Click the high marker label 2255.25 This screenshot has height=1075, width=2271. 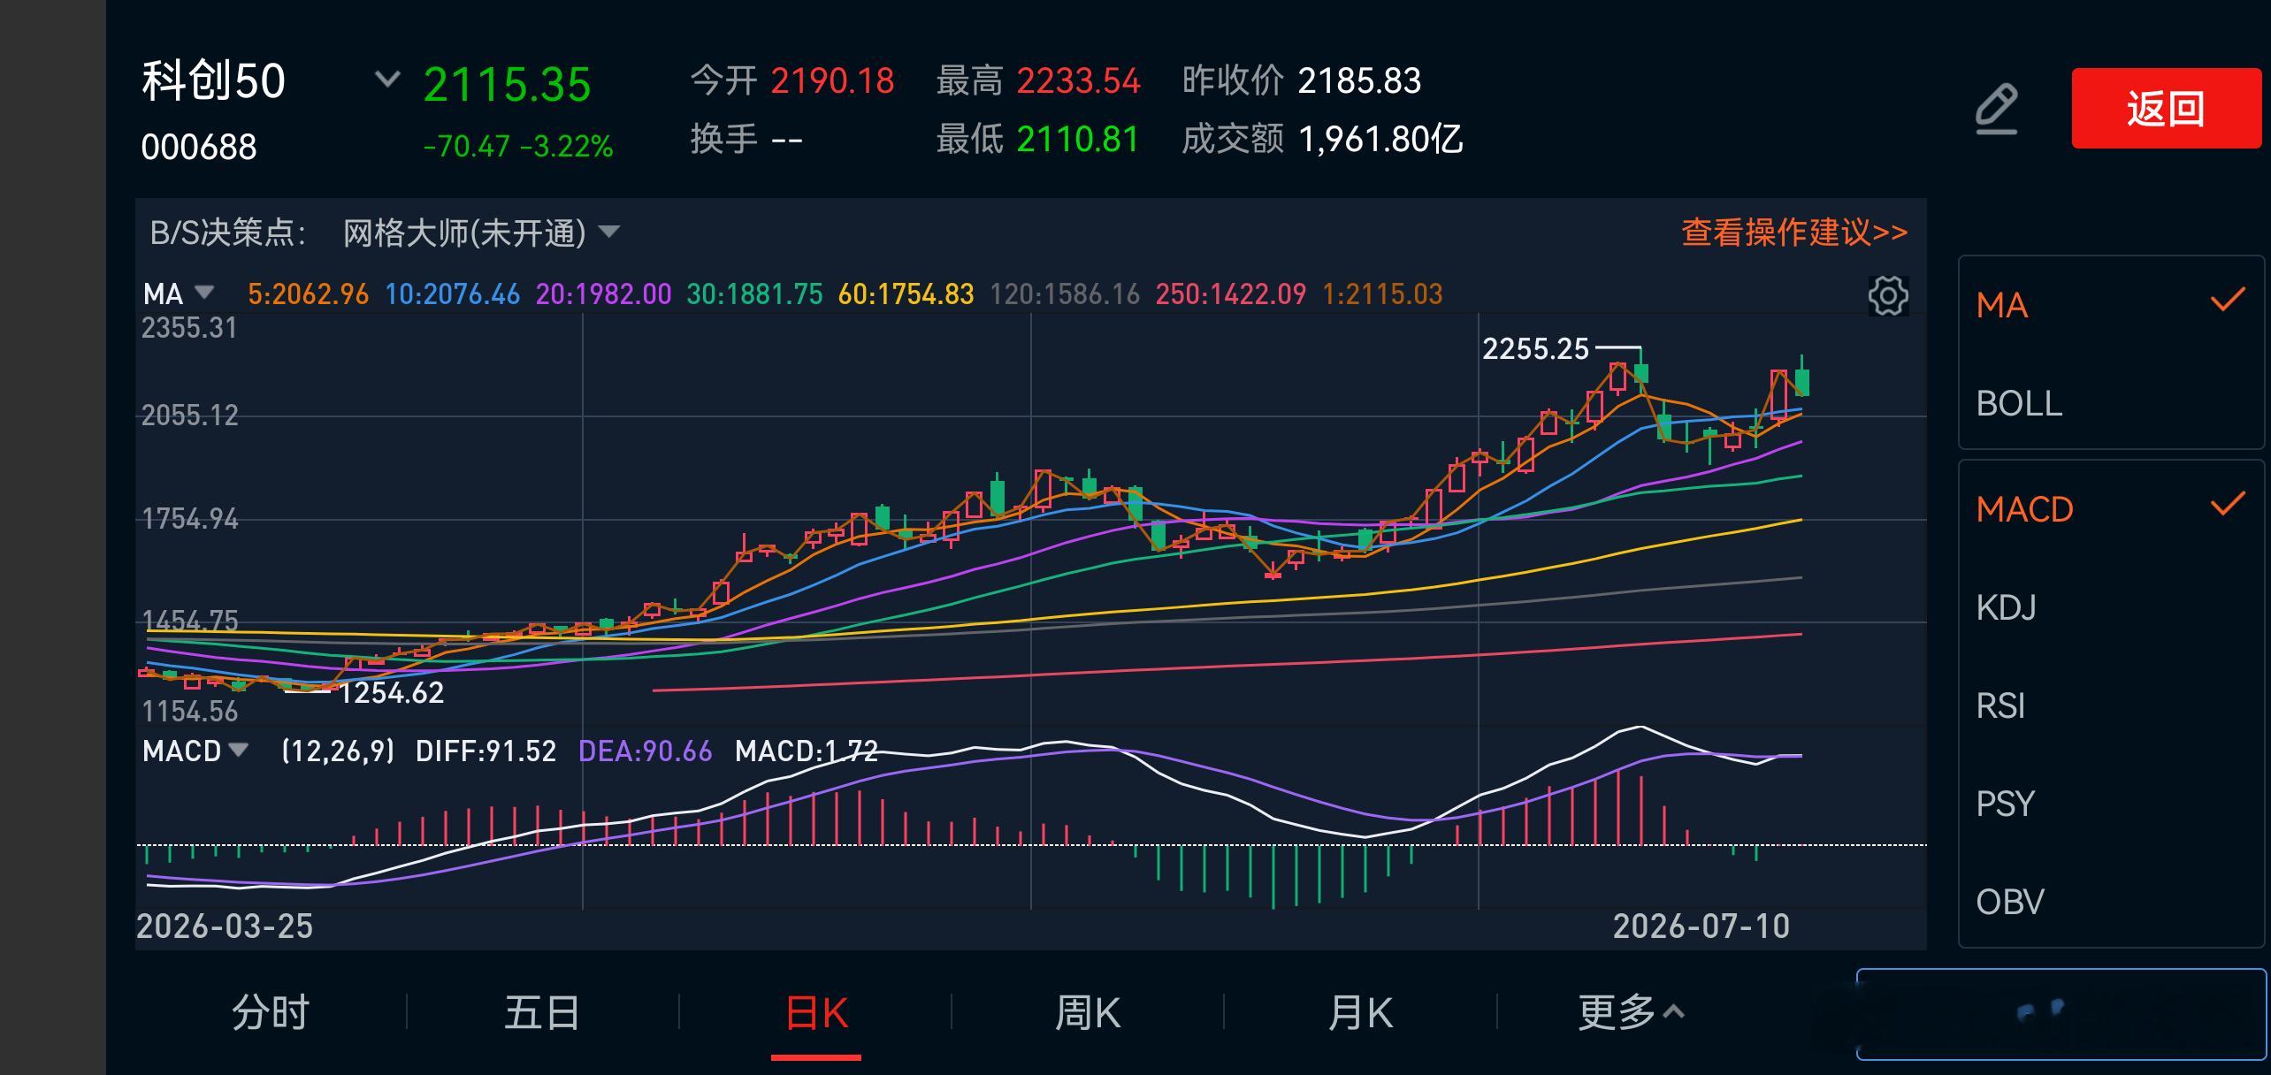[1535, 348]
